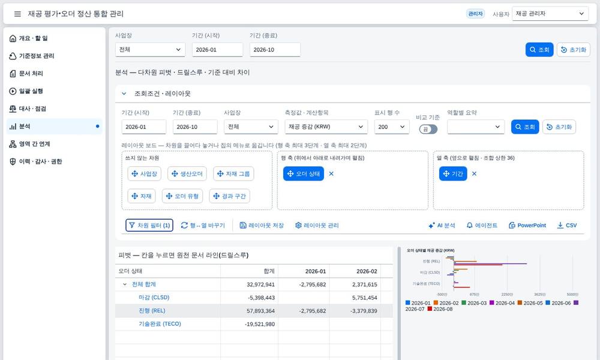Click the 2026-02 legend color swatch
Viewport: 600px width, 360px height.
click(x=436, y=303)
